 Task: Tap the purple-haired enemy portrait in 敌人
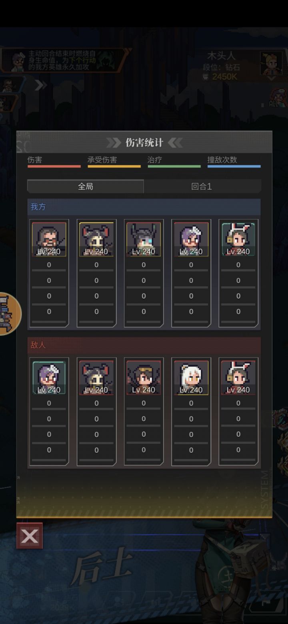(49, 378)
